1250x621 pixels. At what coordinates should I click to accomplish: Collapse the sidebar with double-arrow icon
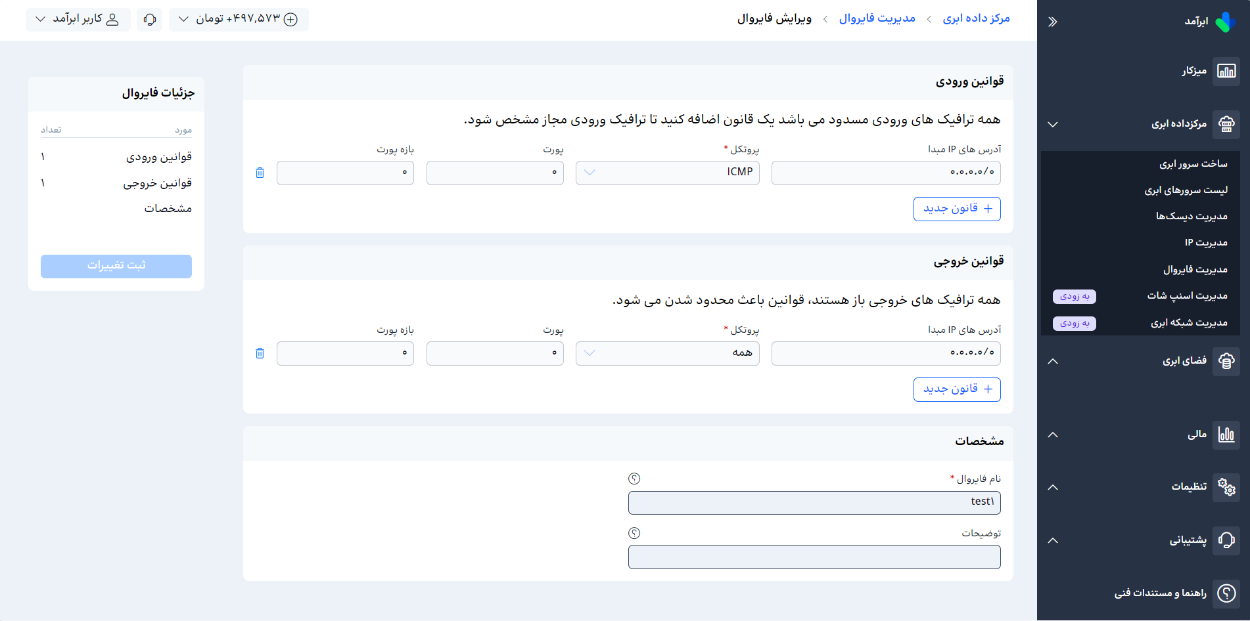pyautogui.click(x=1053, y=22)
